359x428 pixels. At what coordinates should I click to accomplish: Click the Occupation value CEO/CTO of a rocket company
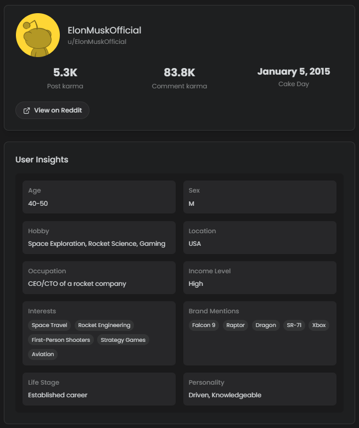click(77, 284)
